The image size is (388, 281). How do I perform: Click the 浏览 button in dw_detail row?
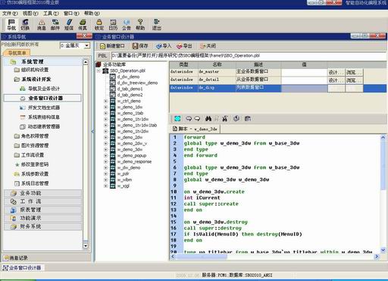click(354, 80)
